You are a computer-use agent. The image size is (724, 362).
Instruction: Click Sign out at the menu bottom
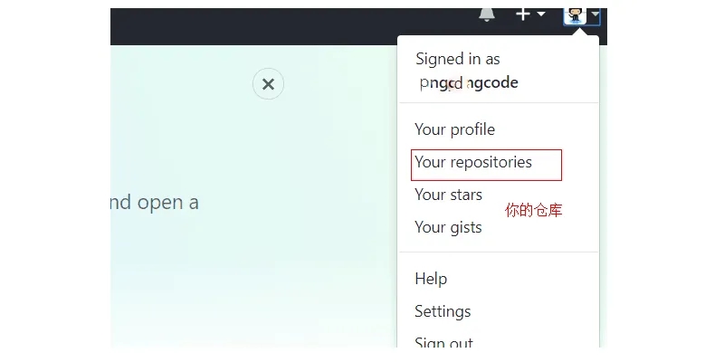[x=443, y=342]
